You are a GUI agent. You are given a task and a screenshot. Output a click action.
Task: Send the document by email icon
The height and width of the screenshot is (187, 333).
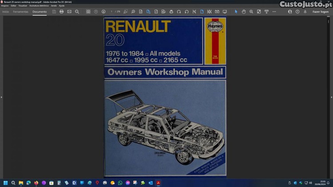[x=69, y=12]
